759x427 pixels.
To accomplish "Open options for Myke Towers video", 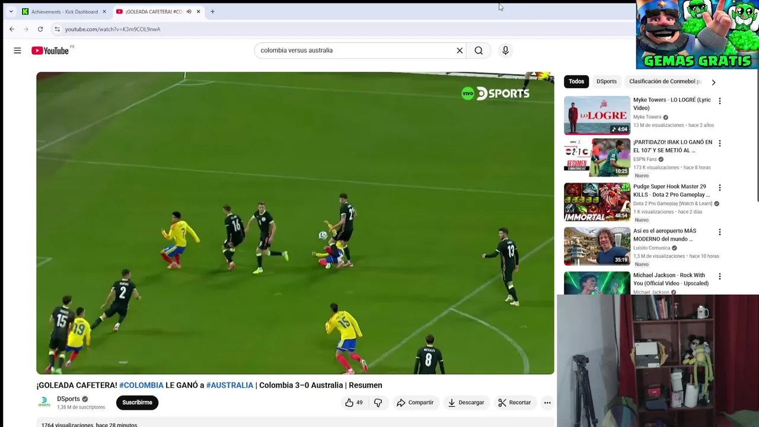I will 720,101.
